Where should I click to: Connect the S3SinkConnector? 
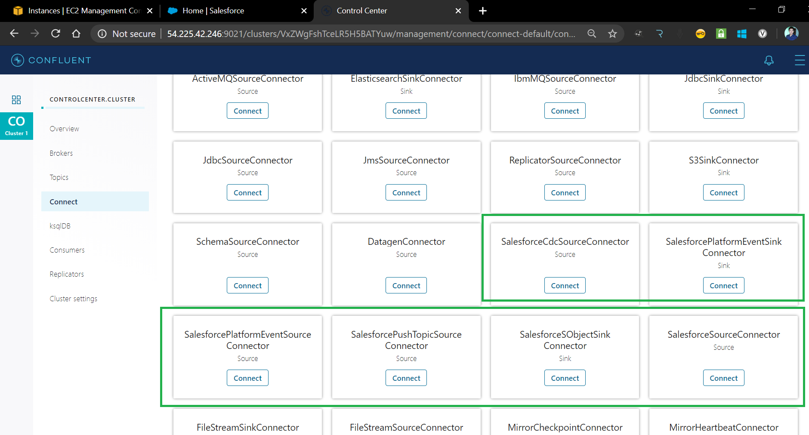(724, 192)
